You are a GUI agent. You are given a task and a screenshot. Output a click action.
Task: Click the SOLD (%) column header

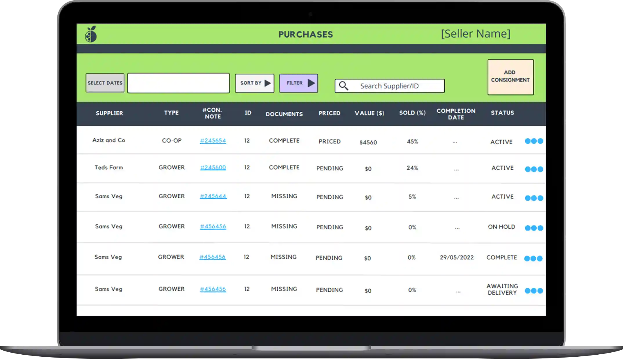[x=412, y=113]
